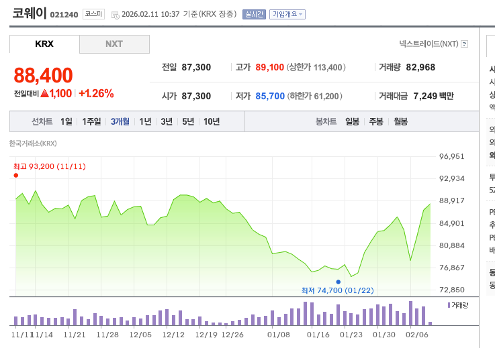Switch to the KRX tab
This screenshot has width=495, height=348.
coord(44,44)
